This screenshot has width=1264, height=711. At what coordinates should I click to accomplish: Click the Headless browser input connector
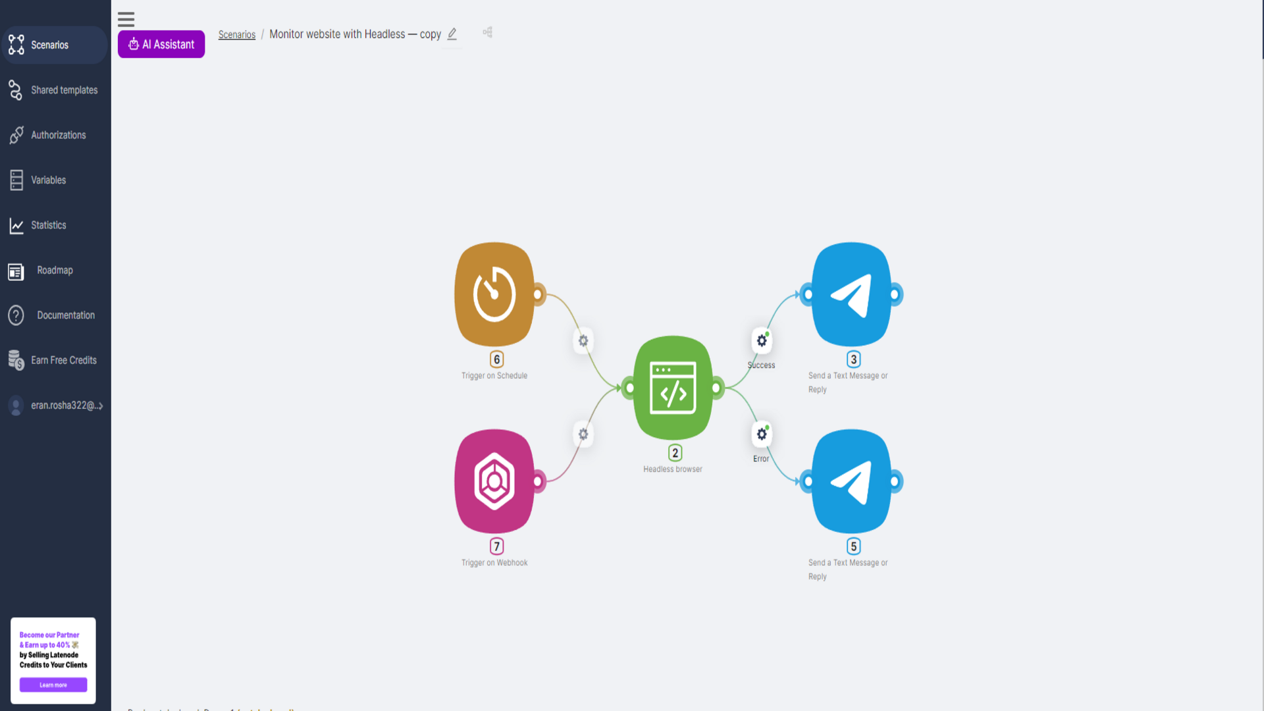629,388
